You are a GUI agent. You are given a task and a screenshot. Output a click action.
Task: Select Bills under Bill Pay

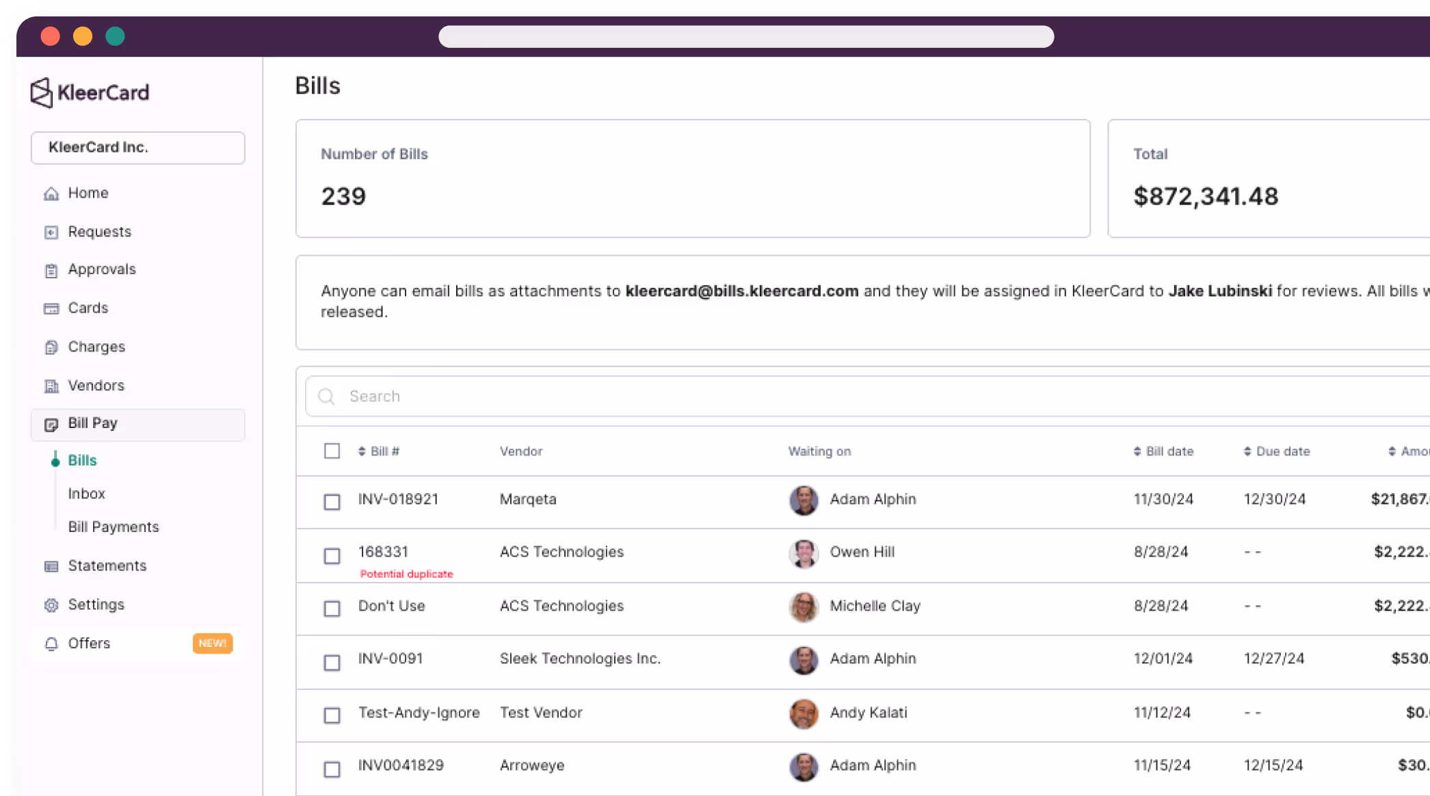[82, 460]
